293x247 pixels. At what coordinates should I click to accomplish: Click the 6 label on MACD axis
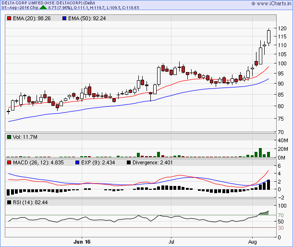point(279,166)
